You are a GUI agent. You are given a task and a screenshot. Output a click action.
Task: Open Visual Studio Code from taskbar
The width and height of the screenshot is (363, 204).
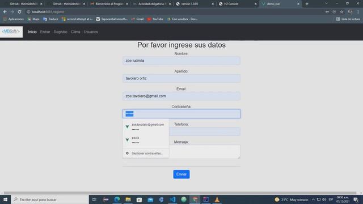(172, 199)
